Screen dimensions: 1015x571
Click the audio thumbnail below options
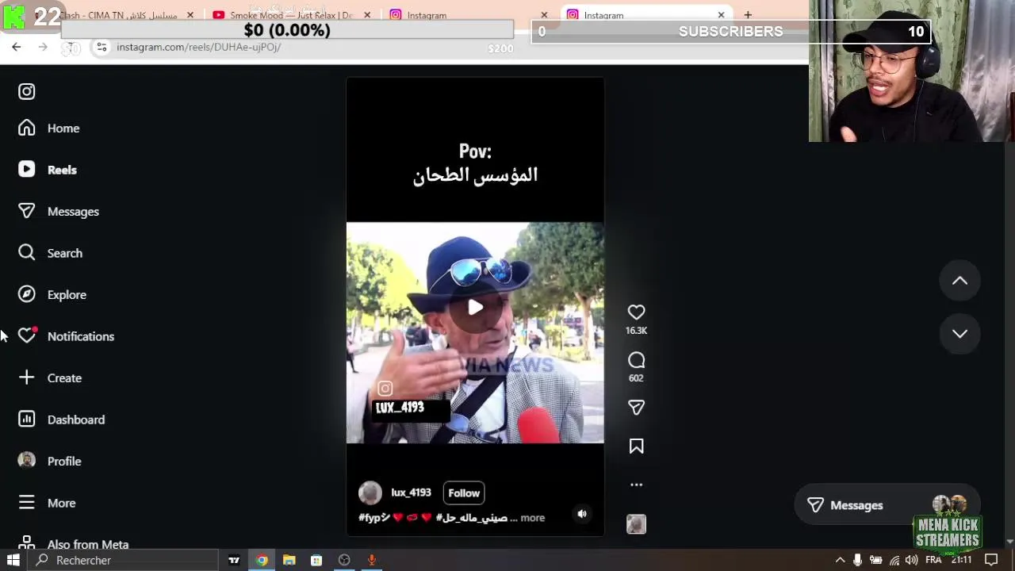[x=636, y=524]
